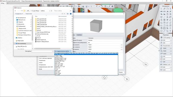Select 'Этот компьютер' in the navigation pane
The height and width of the screenshot is (97, 173).
point(23,44)
